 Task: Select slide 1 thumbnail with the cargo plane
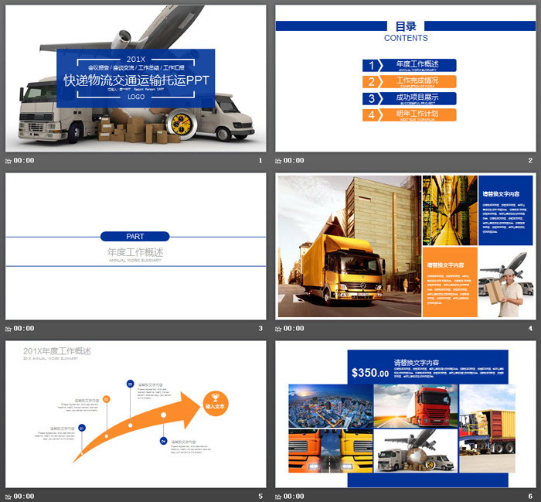135,78
